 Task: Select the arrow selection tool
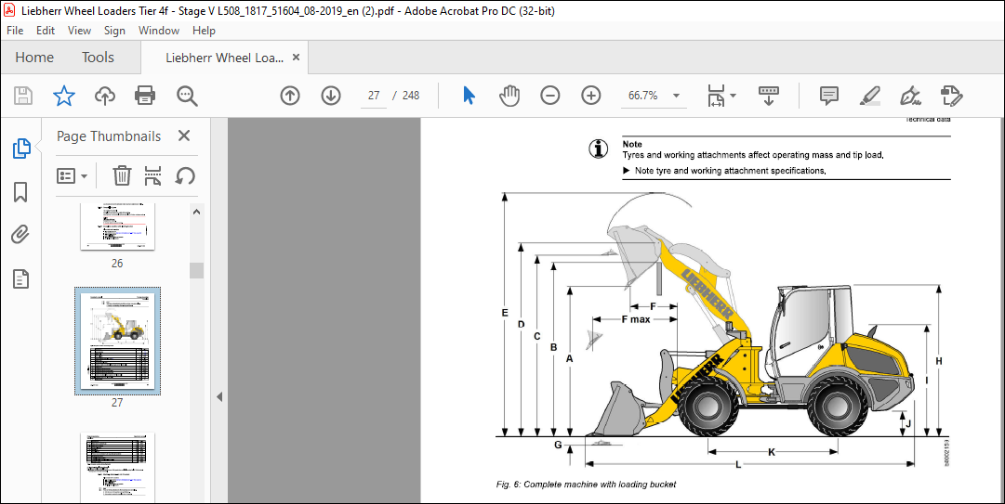click(469, 96)
